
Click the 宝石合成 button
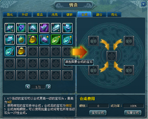(98, 113)
